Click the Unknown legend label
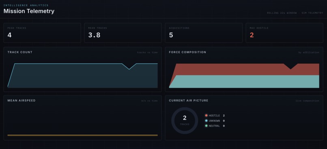 (214, 121)
